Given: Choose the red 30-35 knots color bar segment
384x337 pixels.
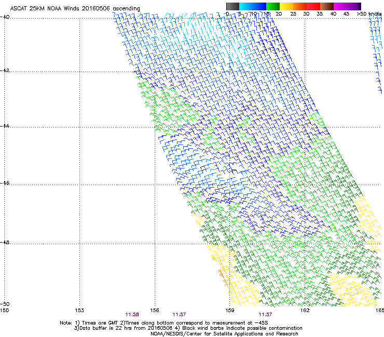Looking at the screenshot, I should pos(313,6).
